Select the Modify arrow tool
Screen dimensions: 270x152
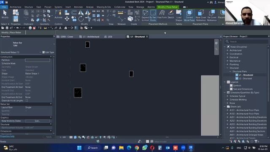pos(5,14)
